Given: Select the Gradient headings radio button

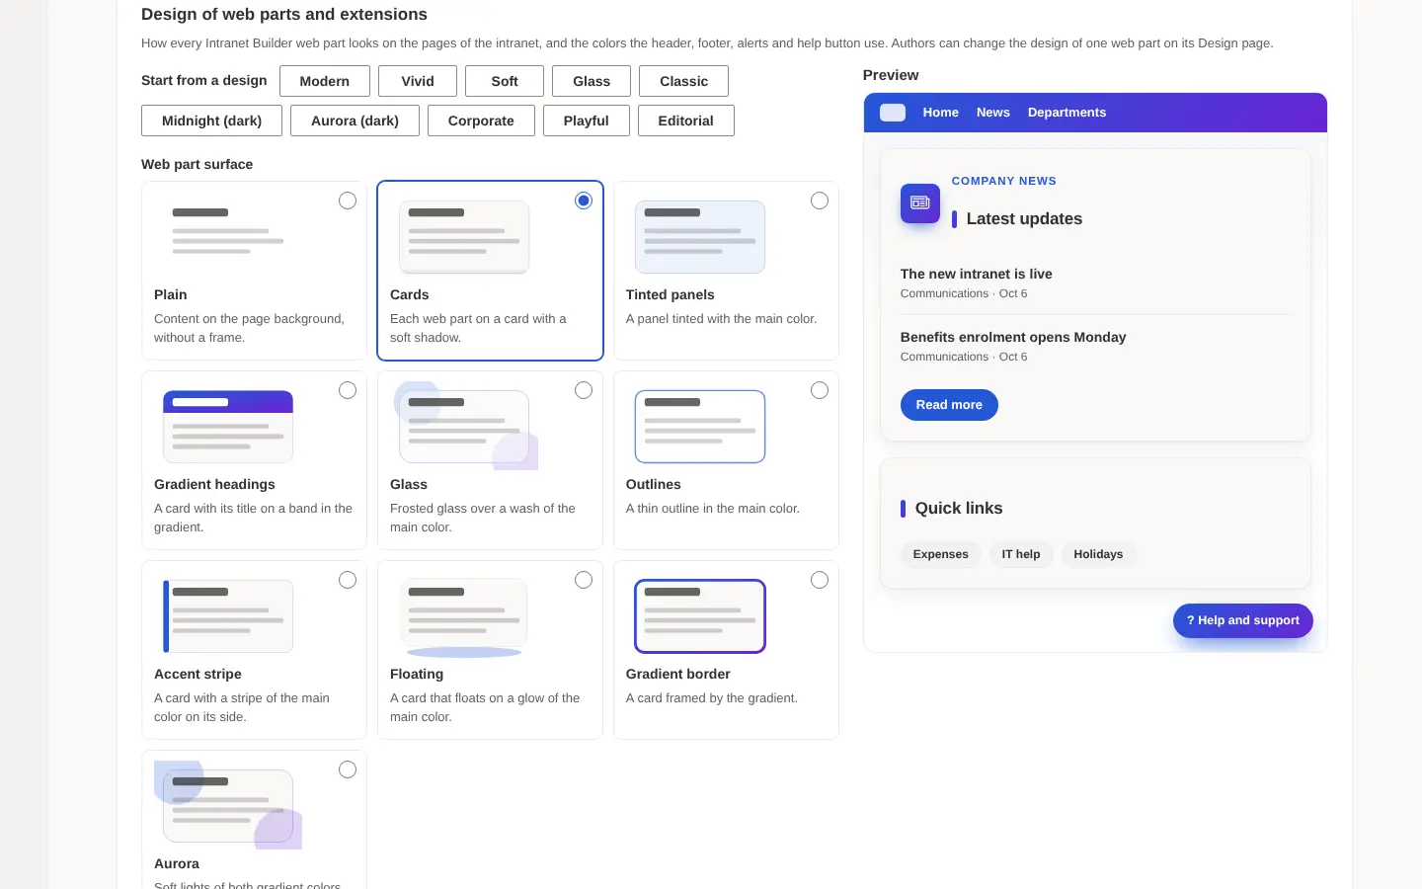Looking at the screenshot, I should (x=348, y=390).
